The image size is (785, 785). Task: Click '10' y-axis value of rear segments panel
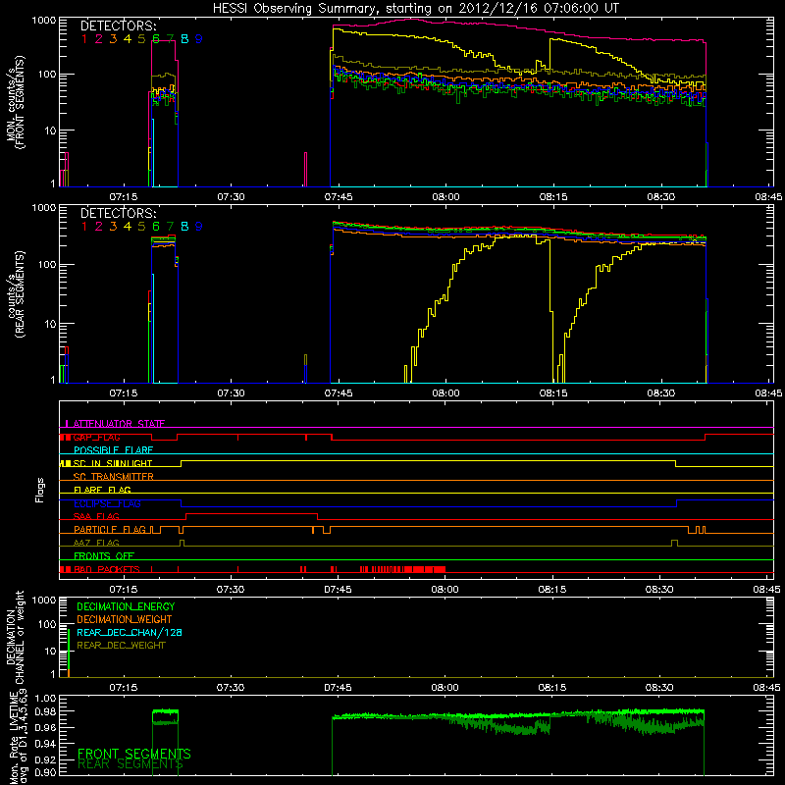pos(49,325)
